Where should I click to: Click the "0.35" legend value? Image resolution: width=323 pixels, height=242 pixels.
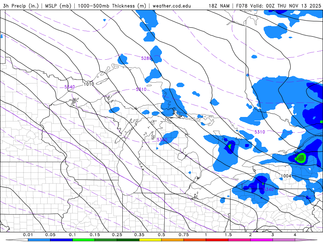139,235
